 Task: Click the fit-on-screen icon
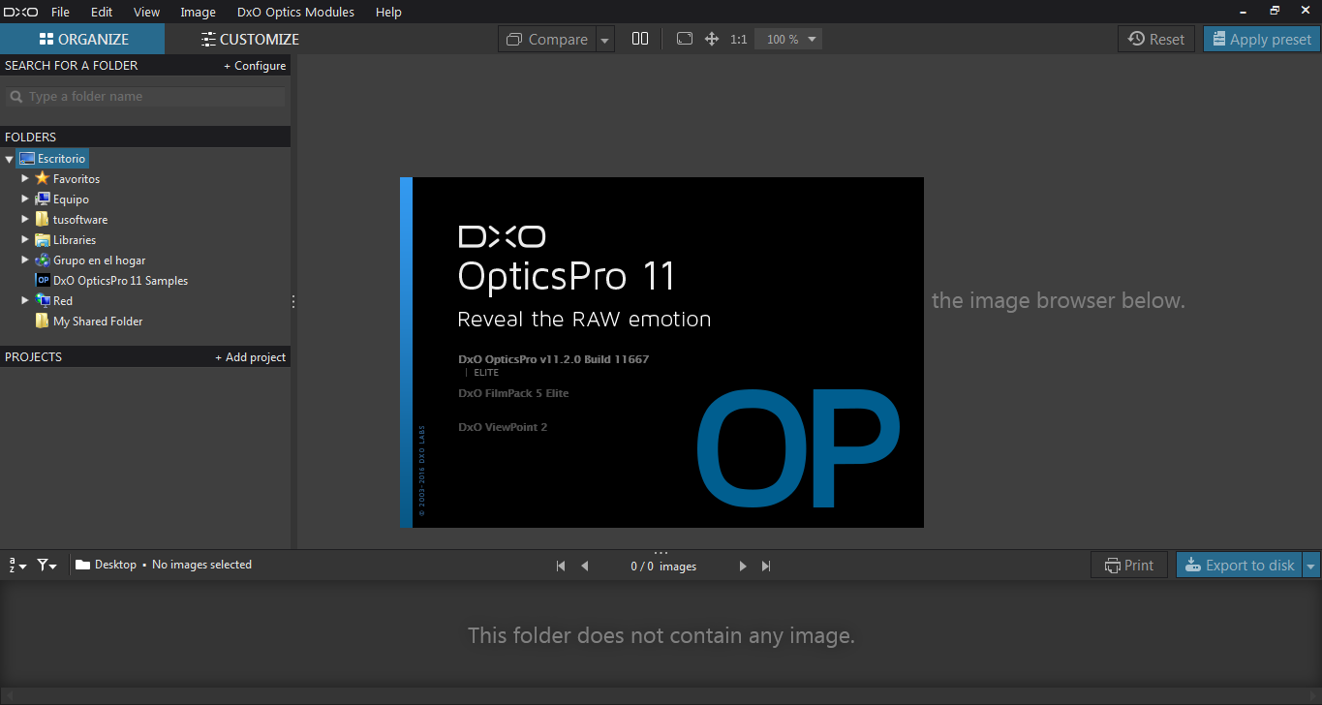(x=685, y=39)
